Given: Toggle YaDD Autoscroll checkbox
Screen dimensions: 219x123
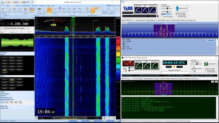Looking at the screenshot, I should (207, 40).
